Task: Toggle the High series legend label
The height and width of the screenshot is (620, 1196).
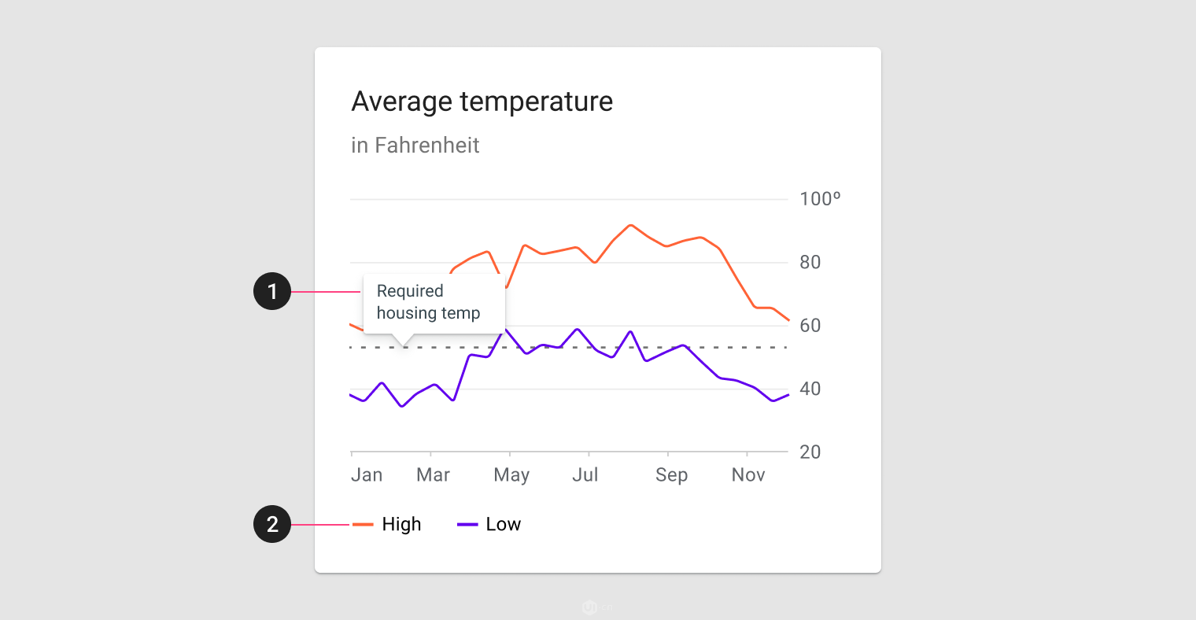Action: 401,524
